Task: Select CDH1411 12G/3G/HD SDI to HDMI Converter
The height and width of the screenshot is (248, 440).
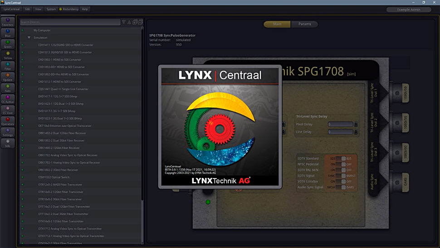Action: [66, 45]
